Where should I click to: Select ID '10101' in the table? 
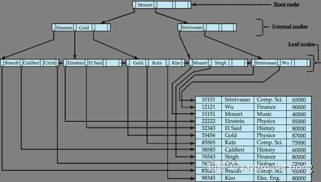point(208,100)
